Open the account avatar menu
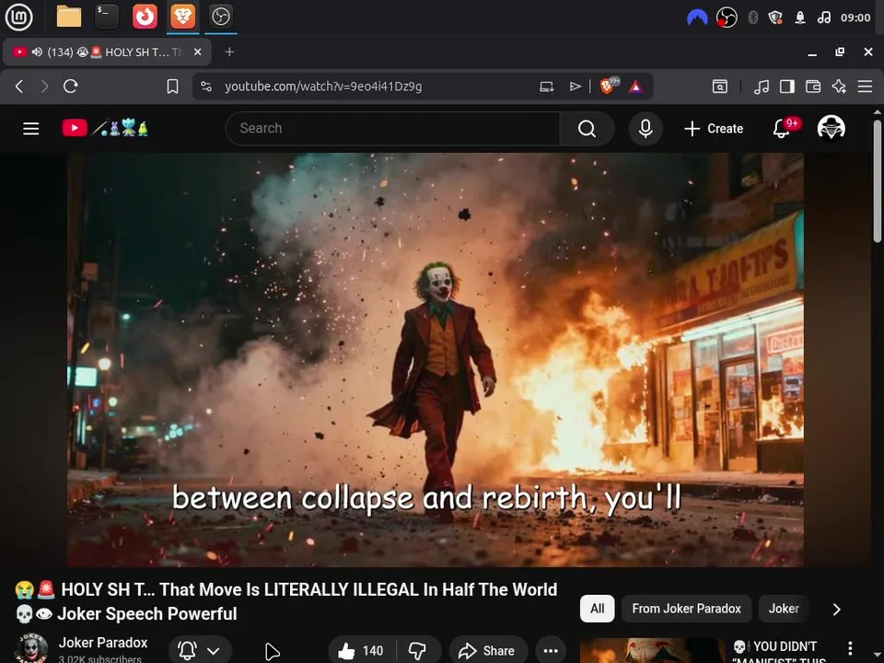This screenshot has height=663, width=884. tap(831, 128)
